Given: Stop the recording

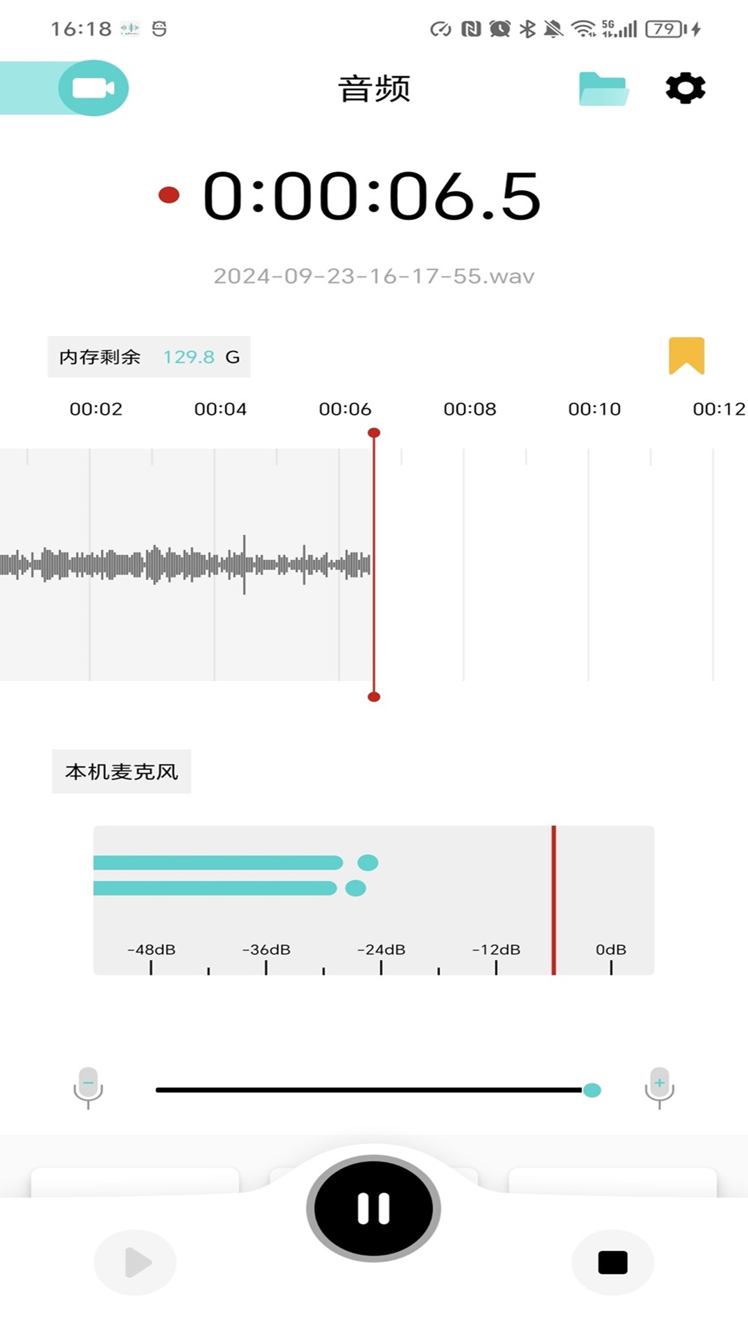Looking at the screenshot, I should point(612,1262).
